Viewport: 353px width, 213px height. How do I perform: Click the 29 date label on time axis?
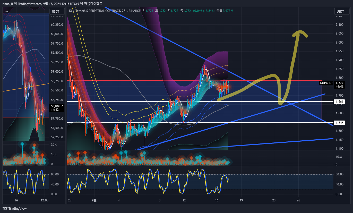[x=70, y=200]
